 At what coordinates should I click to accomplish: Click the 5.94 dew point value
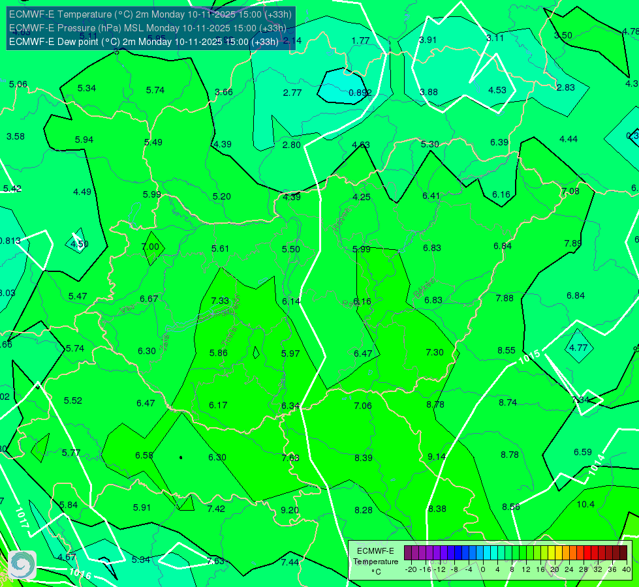pyautogui.click(x=84, y=140)
